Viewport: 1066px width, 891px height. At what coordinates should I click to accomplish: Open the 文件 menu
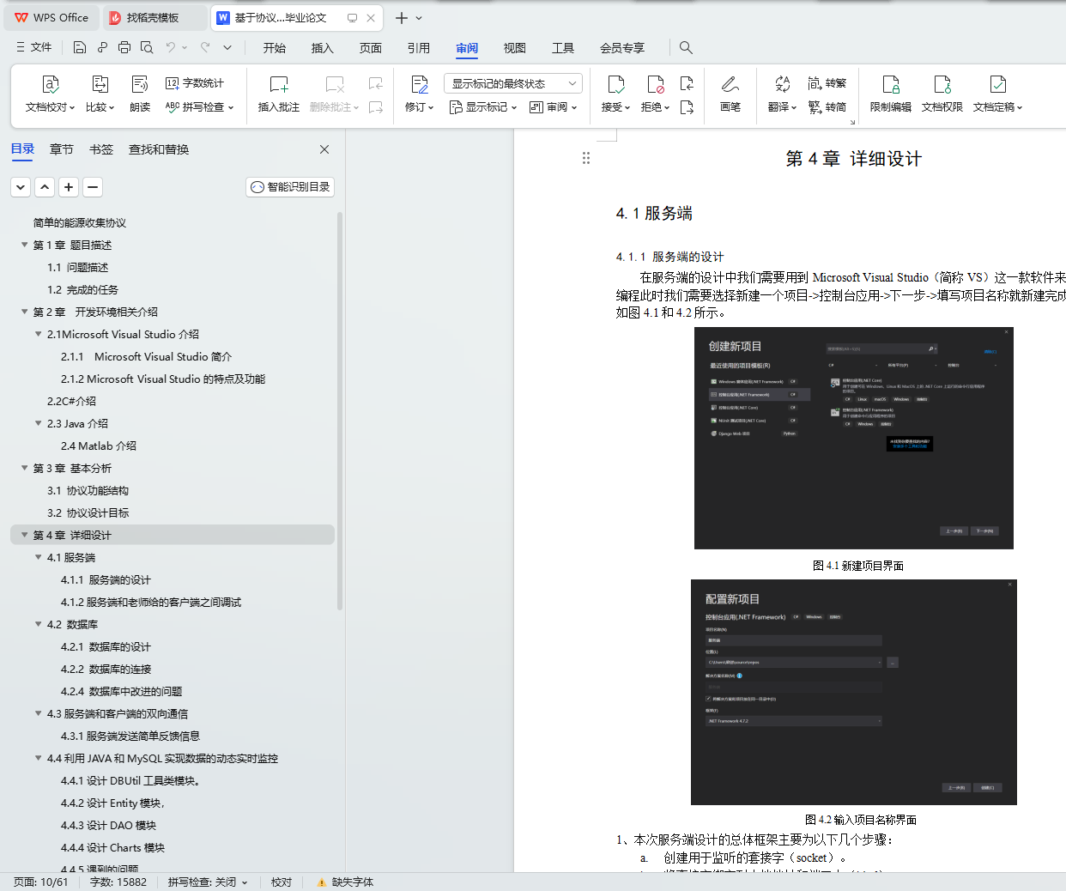(x=34, y=47)
